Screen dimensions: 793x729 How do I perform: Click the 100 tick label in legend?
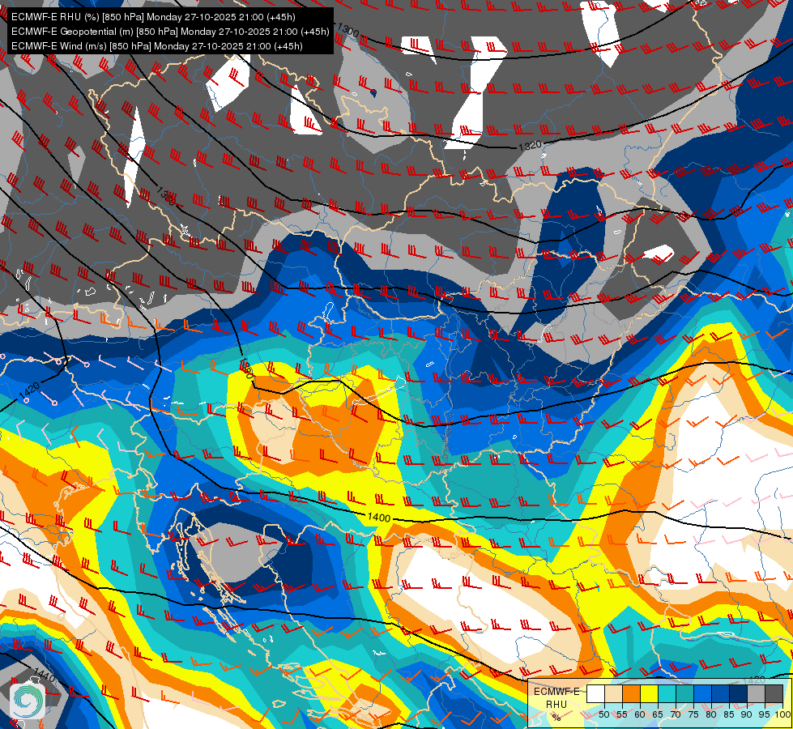tap(783, 714)
